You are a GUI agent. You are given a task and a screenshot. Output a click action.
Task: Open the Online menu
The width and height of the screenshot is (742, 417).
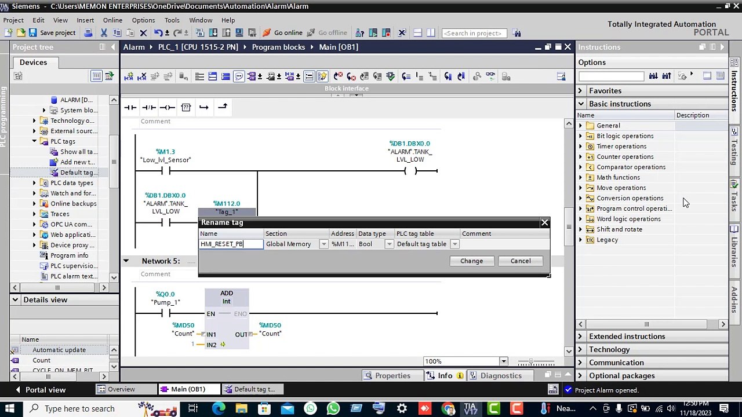click(112, 20)
